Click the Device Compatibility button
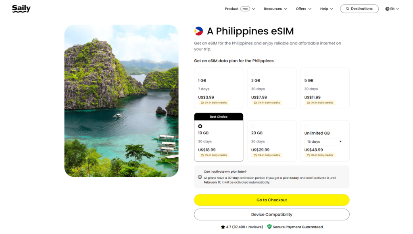The width and height of the screenshot is (413, 234). coord(272,214)
